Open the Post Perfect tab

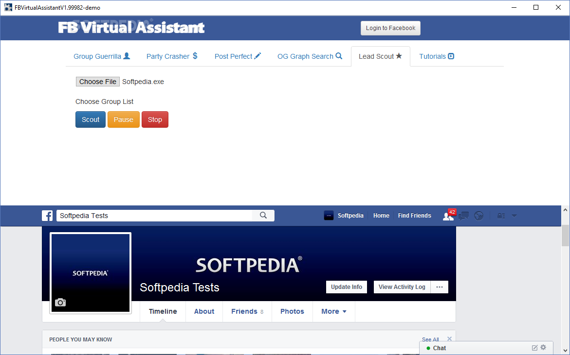(238, 56)
